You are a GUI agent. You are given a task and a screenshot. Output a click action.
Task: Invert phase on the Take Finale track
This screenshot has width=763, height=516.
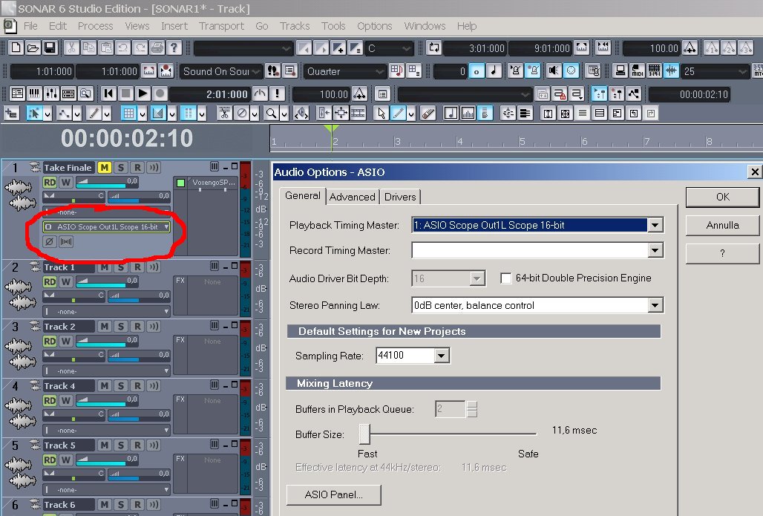49,241
